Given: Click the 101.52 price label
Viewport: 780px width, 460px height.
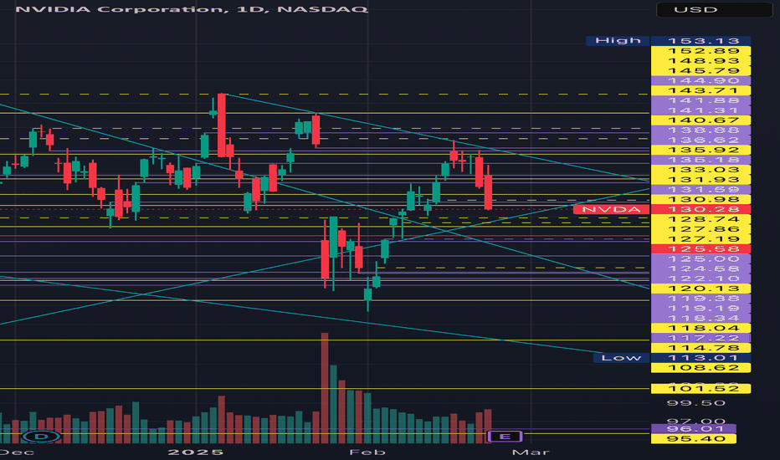Looking at the screenshot, I should pos(700,388).
